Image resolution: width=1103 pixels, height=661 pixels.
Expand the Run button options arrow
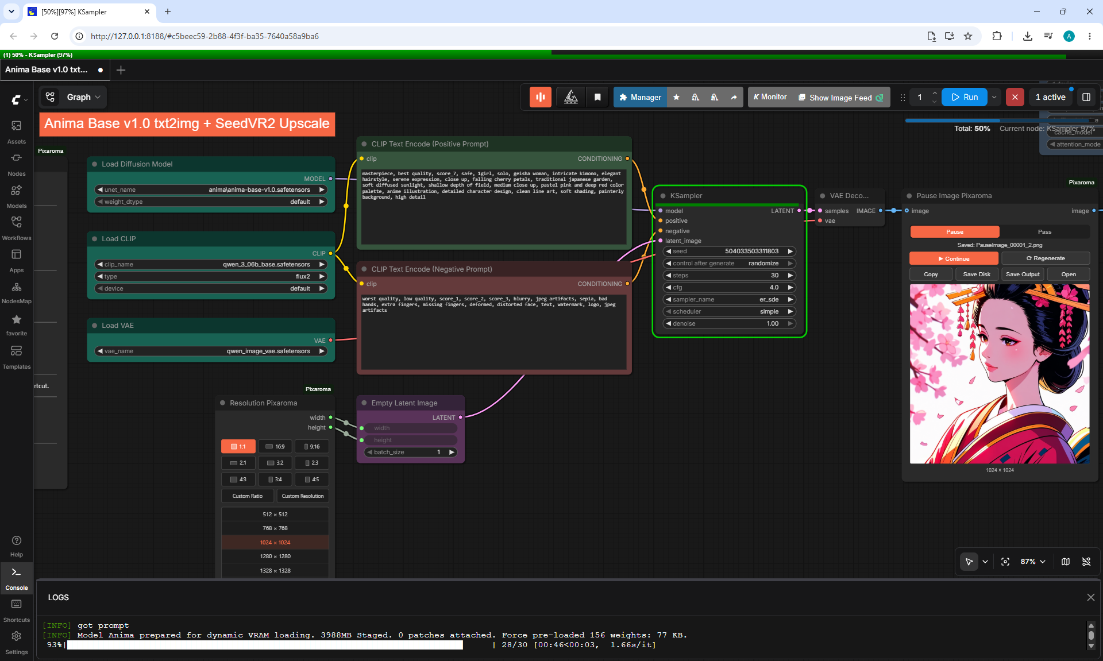click(994, 97)
